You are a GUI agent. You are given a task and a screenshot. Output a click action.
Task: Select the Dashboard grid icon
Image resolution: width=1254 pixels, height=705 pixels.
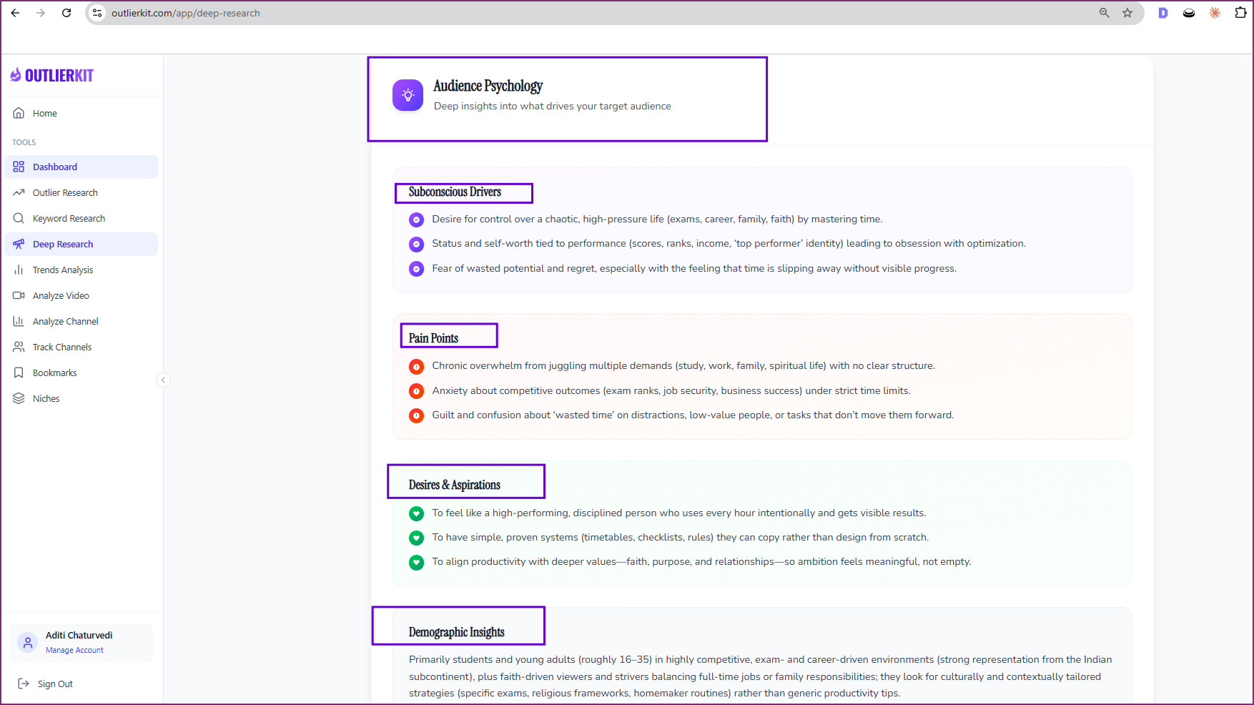click(x=19, y=167)
